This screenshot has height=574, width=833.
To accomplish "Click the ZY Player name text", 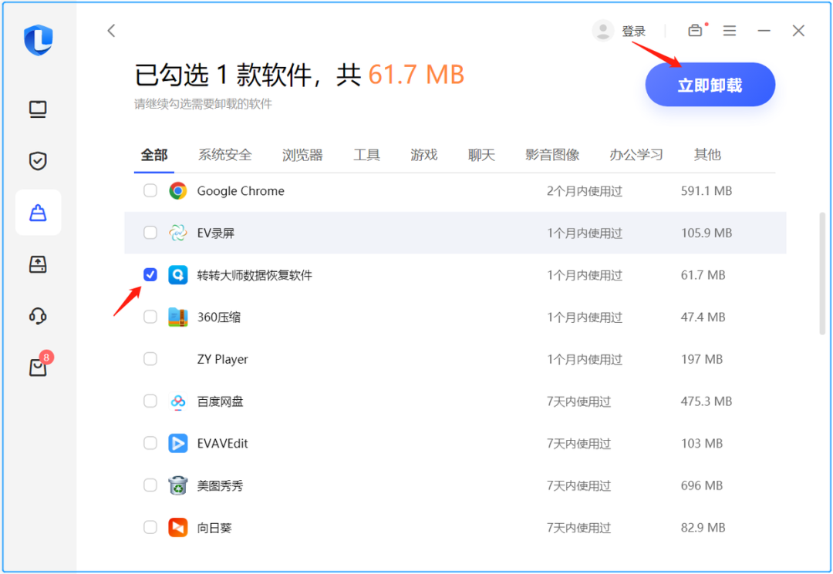I will [223, 359].
